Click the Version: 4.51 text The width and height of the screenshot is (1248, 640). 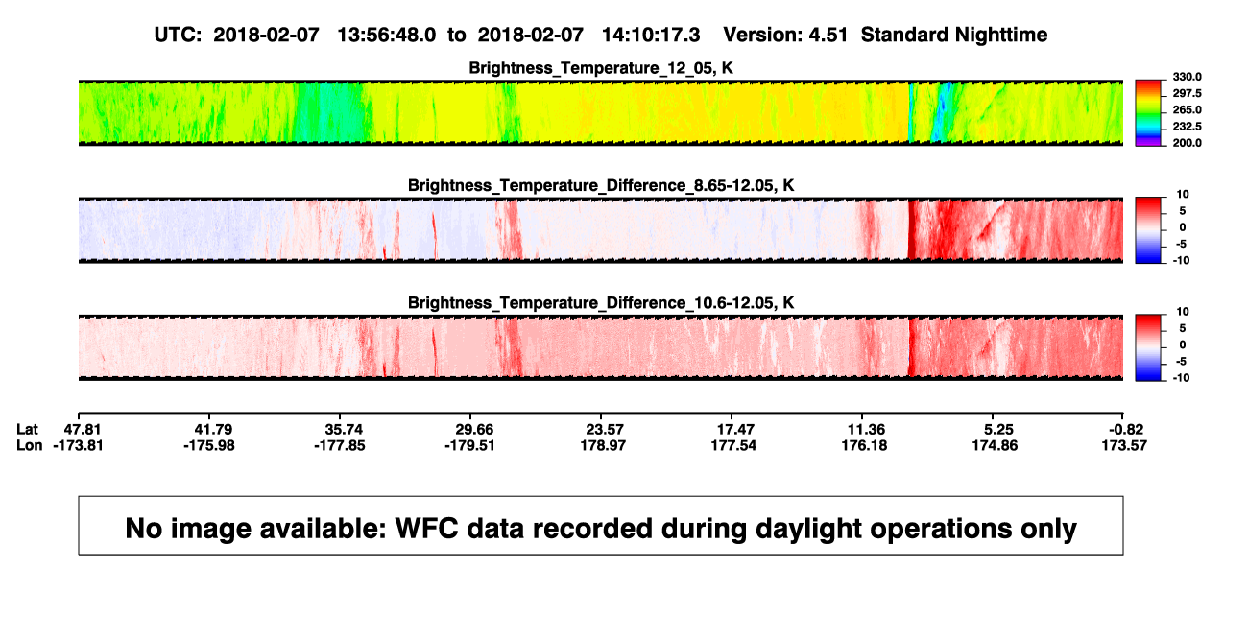tap(787, 35)
